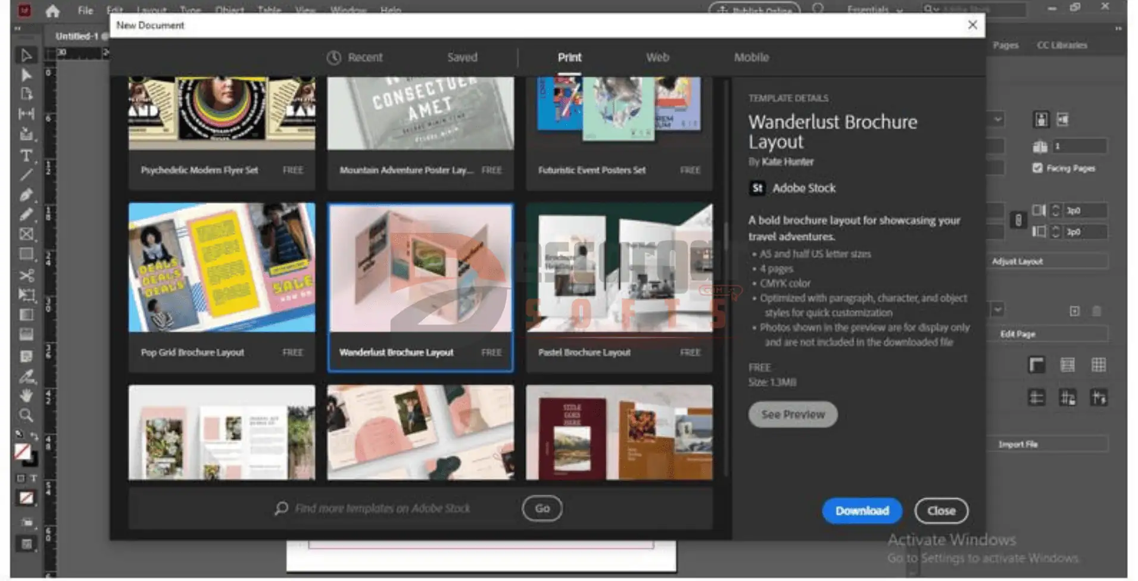Select the Type tool
The width and height of the screenshot is (1138, 581).
pos(26,156)
